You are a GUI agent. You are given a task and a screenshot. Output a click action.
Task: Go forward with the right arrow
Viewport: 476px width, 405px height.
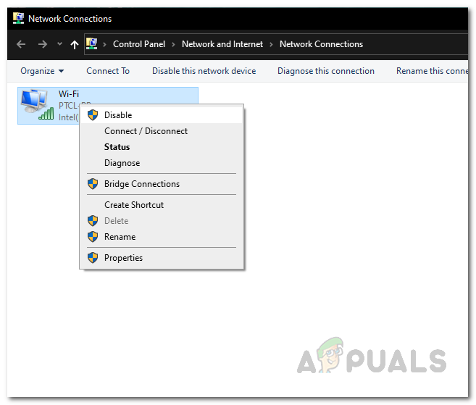pos(43,44)
